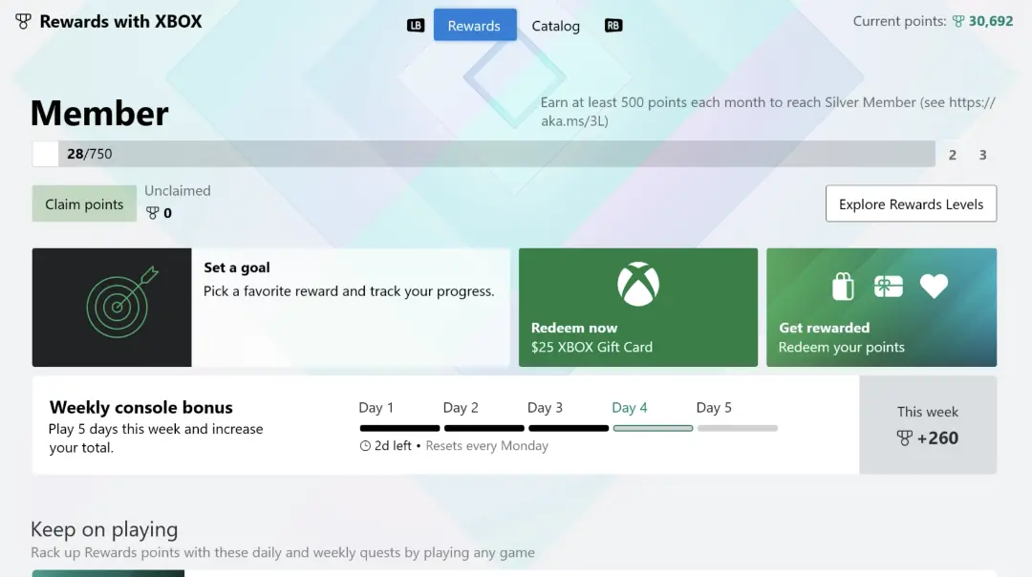Click the trophy icon beside +260

pyautogui.click(x=904, y=438)
